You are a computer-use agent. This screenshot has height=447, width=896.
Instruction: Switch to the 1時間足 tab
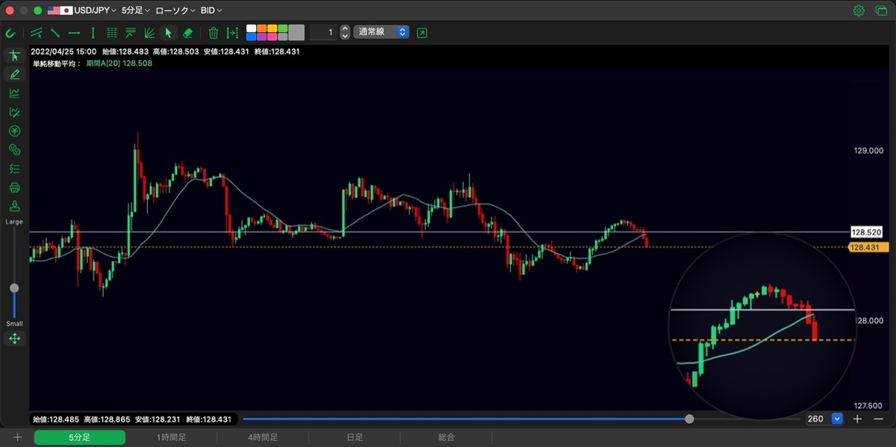click(x=171, y=437)
